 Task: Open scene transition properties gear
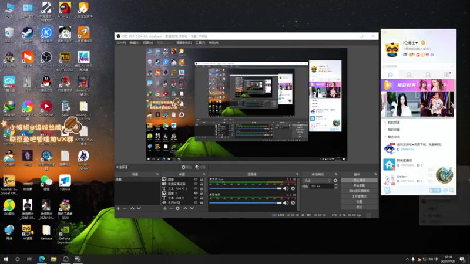coord(335,180)
